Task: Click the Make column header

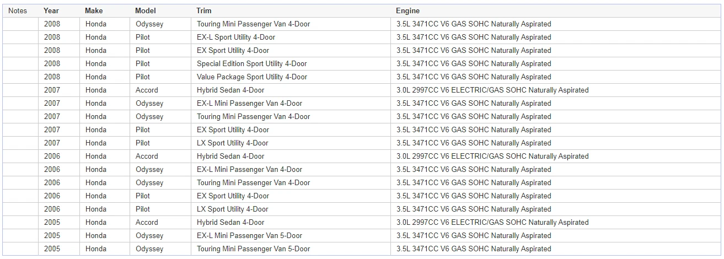Action: click(94, 10)
